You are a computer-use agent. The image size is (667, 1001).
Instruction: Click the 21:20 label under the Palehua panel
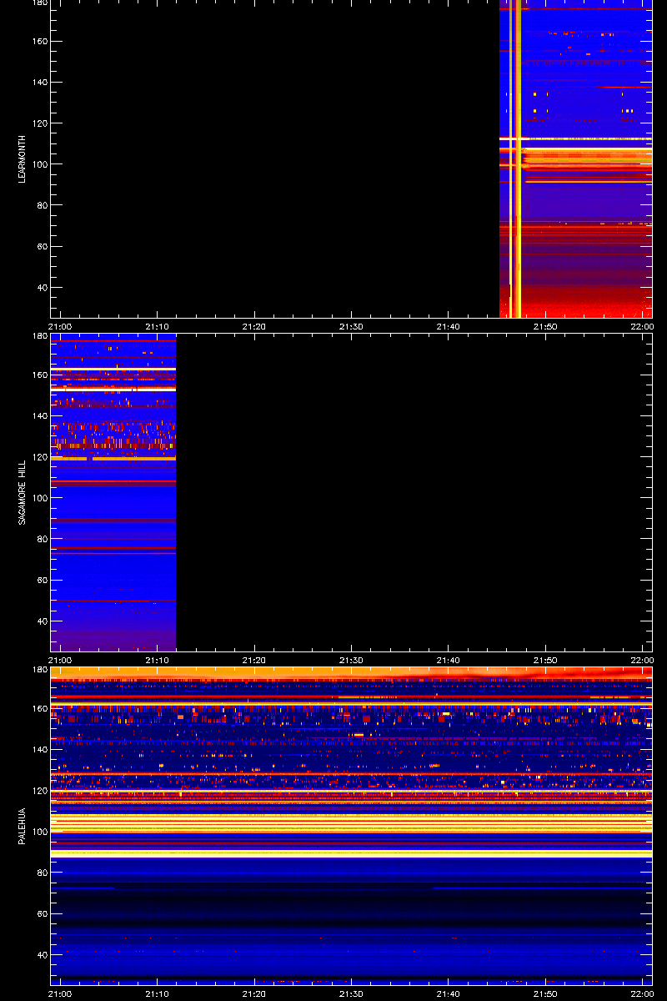click(x=254, y=994)
